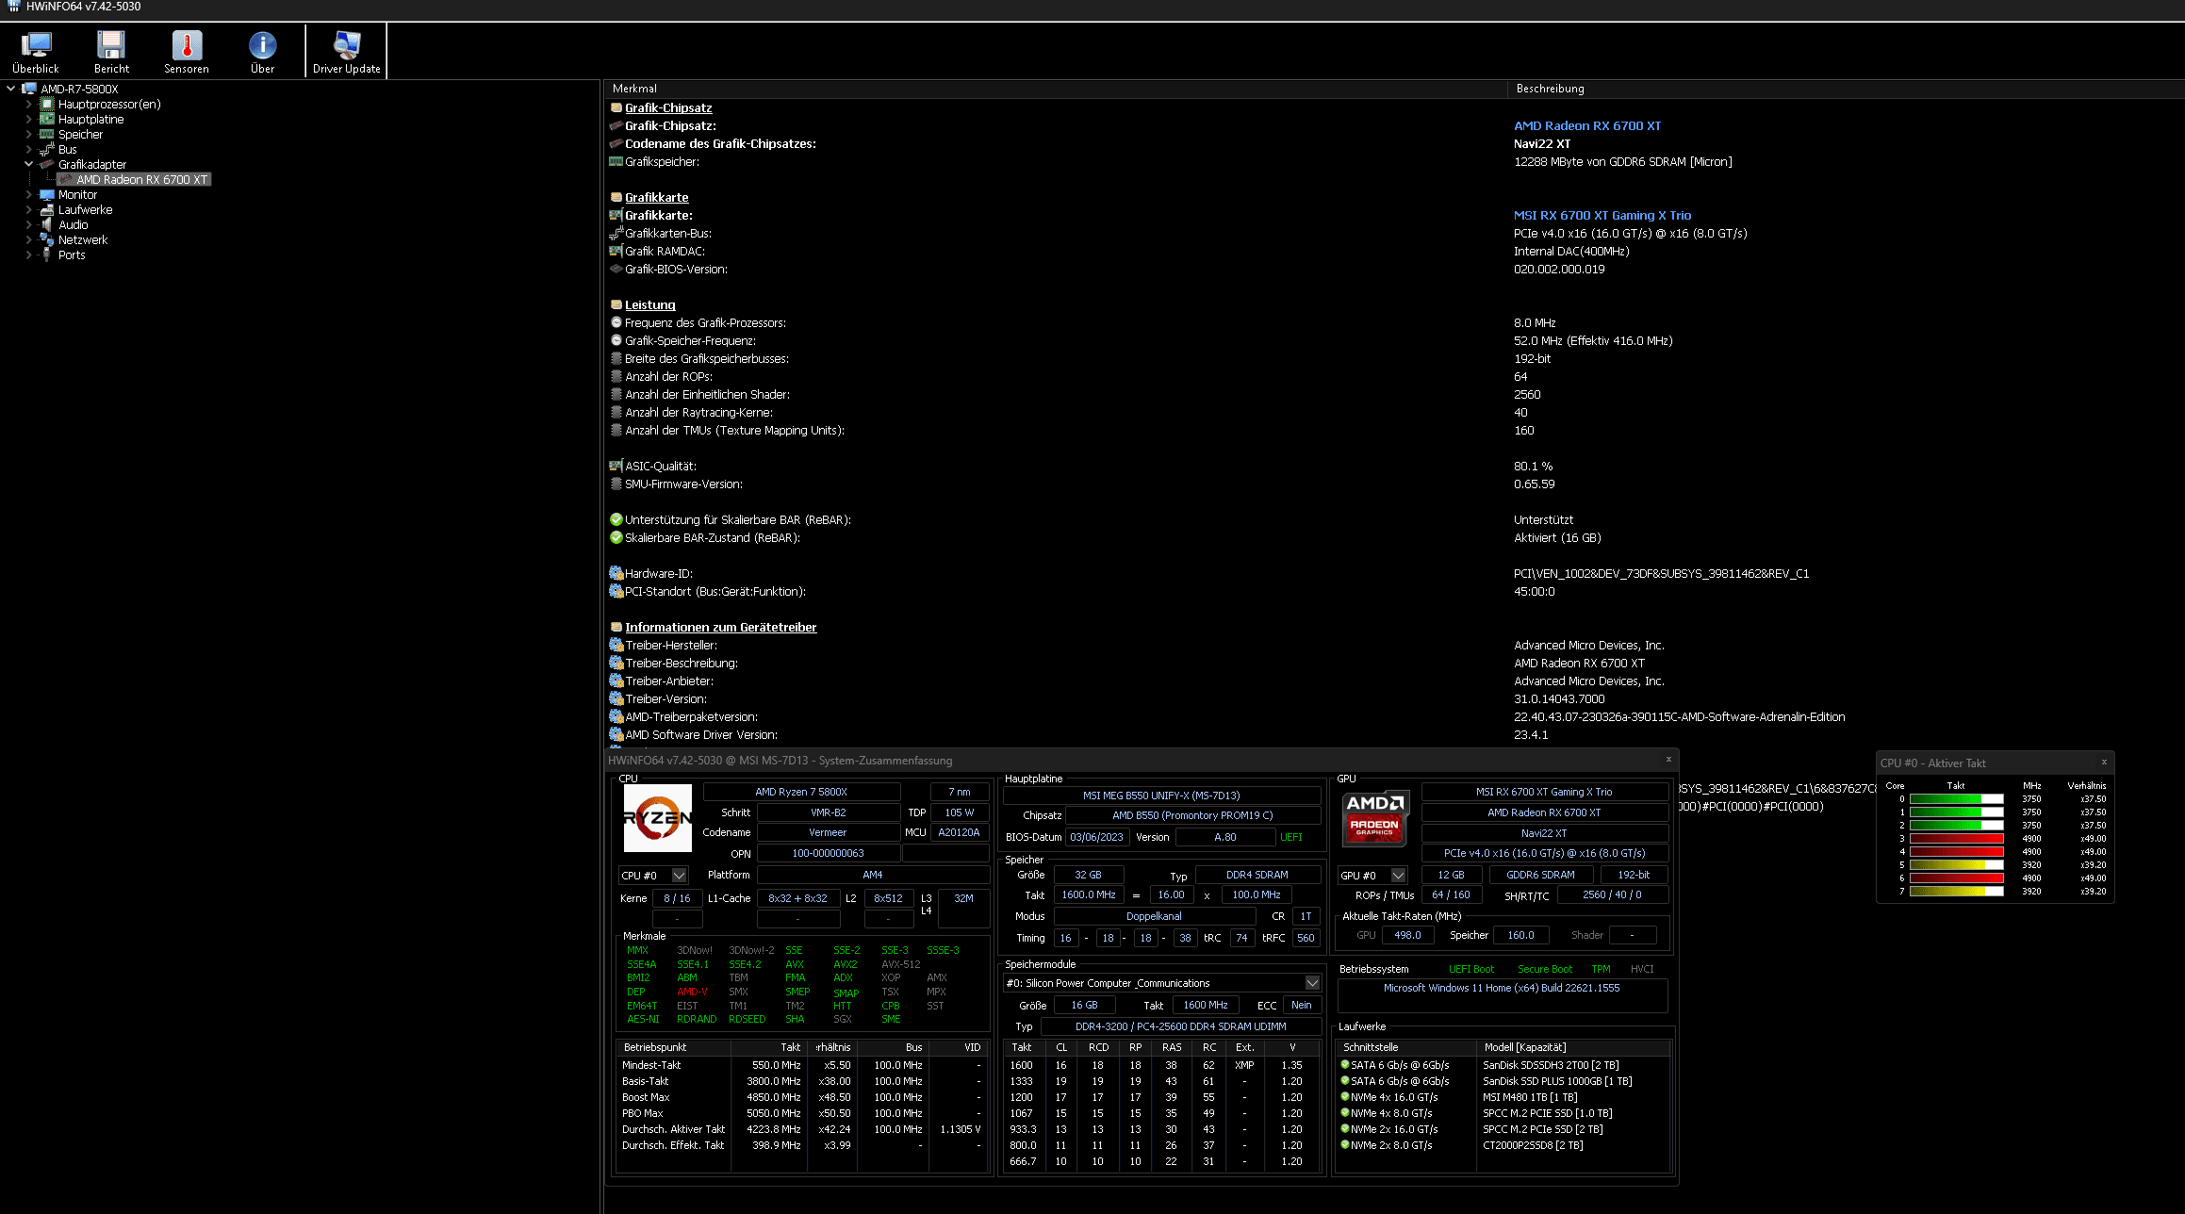Screen dimensions: 2185x1214
Task: Click the AMD Radeon Graphics logo
Action: [1375, 816]
